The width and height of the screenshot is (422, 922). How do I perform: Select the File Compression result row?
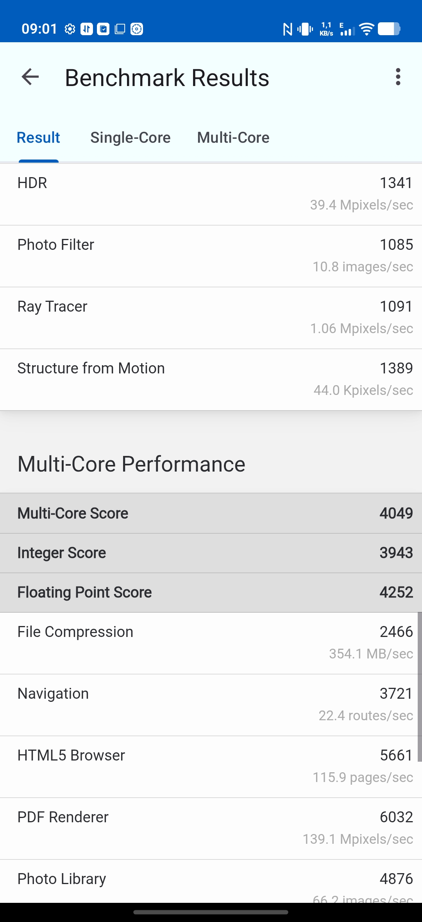click(211, 643)
